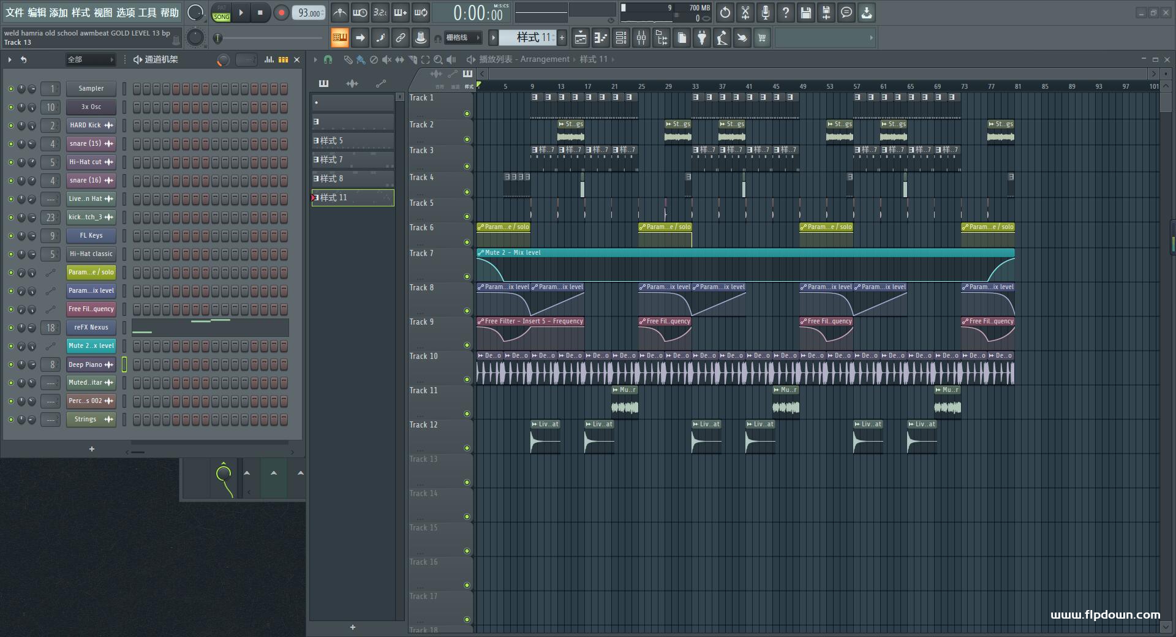Click the tempo field showing 93.000
Screen dimensions: 1176x637
click(309, 13)
